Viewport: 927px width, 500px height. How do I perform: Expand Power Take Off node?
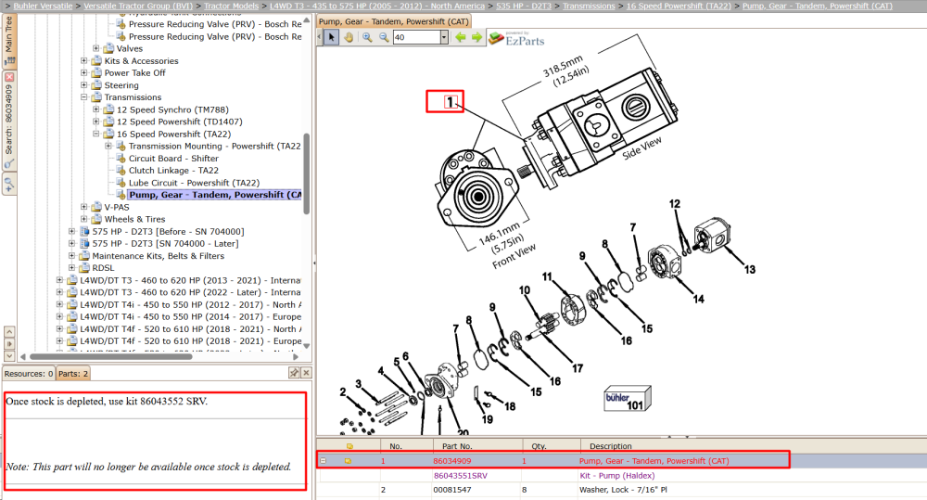click(84, 72)
